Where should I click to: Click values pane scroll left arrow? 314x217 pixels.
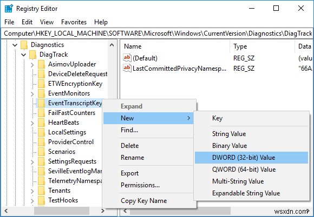point(125,211)
